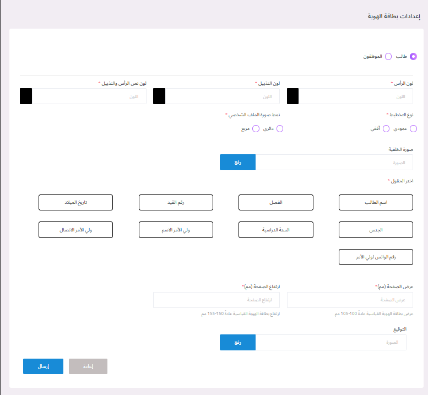Toggle the اسم الطالب field
Image resolution: width=428 pixels, height=395 pixels.
(376, 202)
